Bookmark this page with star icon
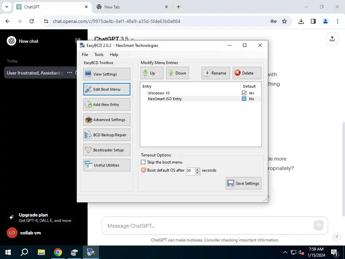Image resolution: width=345 pixels, height=259 pixels. 284,21
